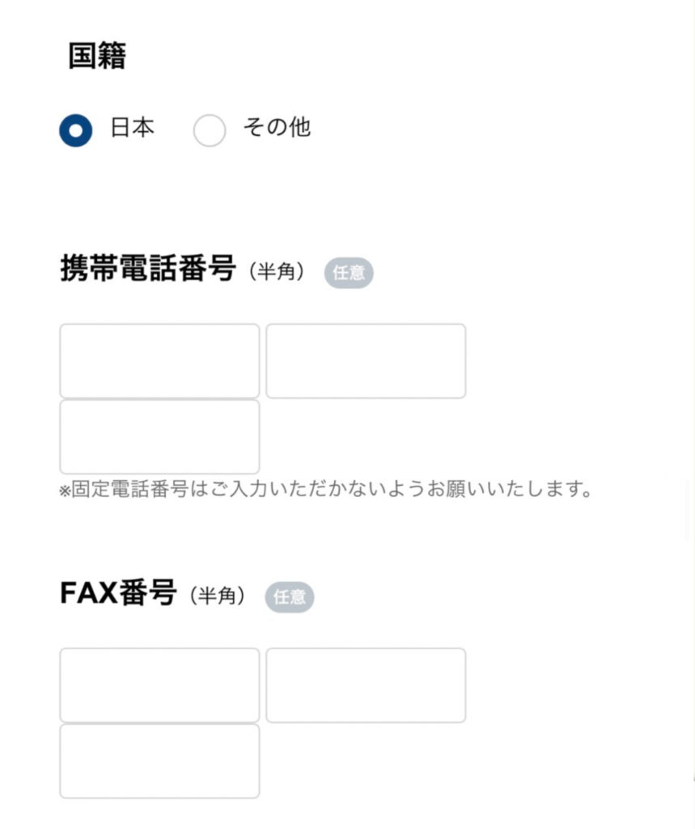Focus the third 携帯電話番号 input box

159,436
